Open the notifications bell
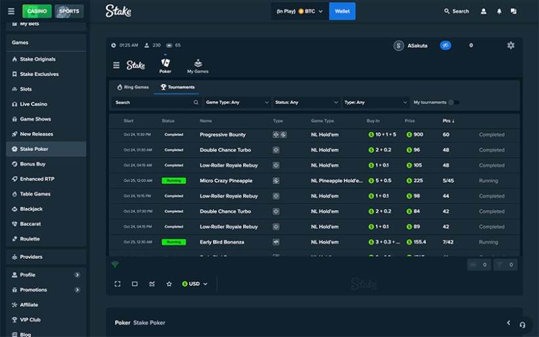The image size is (539, 337). pyautogui.click(x=499, y=11)
